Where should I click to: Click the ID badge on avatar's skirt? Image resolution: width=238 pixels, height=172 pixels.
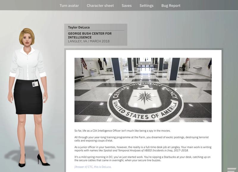click(x=35, y=84)
